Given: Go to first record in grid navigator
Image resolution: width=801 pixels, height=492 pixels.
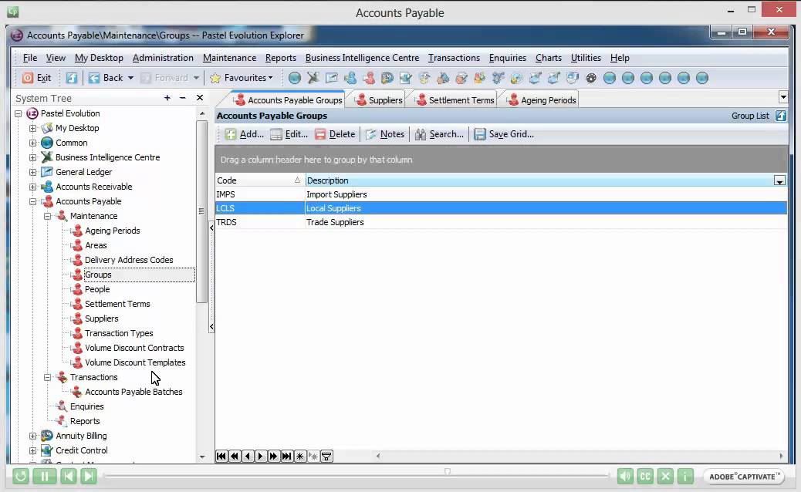Looking at the screenshot, I should [221, 456].
